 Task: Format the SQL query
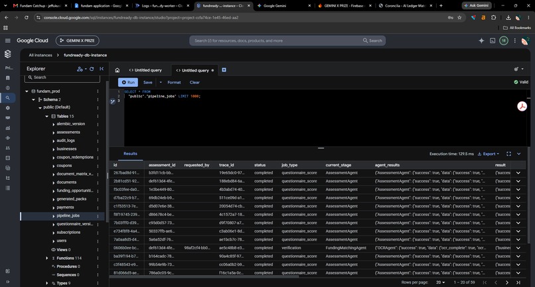[x=174, y=82]
